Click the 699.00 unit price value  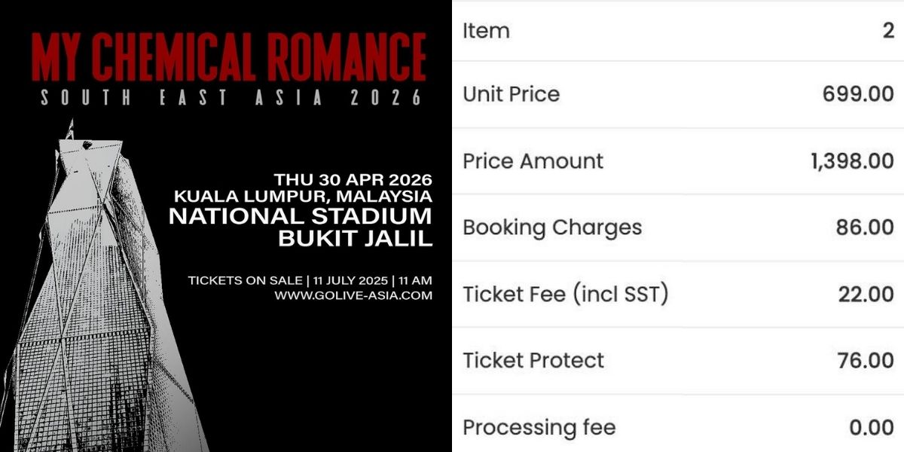point(858,94)
